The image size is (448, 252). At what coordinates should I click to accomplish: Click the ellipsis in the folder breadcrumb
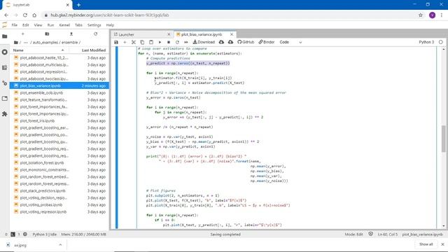click(x=26, y=42)
